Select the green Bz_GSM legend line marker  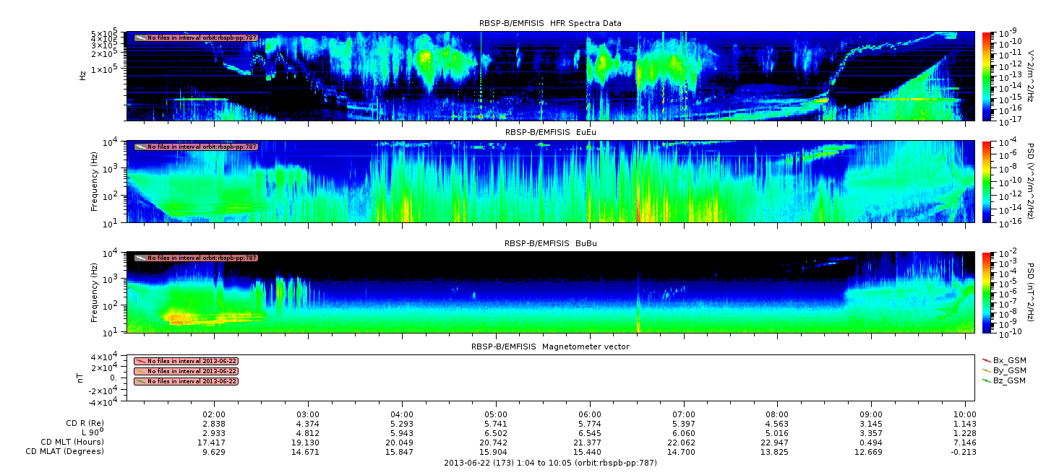pos(987,380)
